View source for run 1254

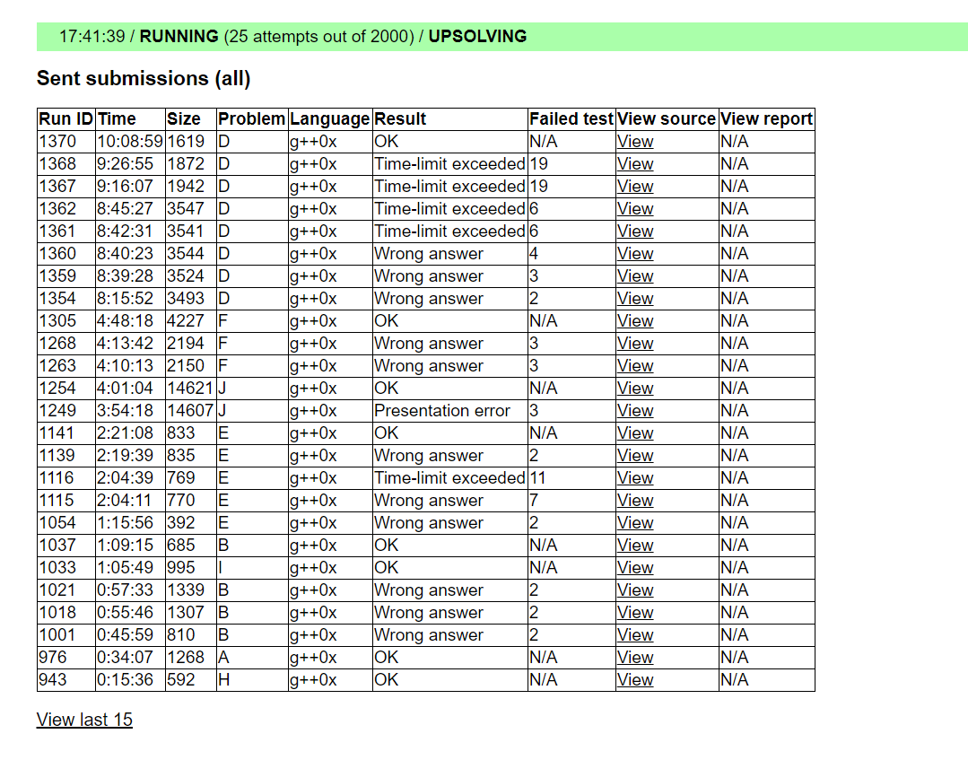635,389
